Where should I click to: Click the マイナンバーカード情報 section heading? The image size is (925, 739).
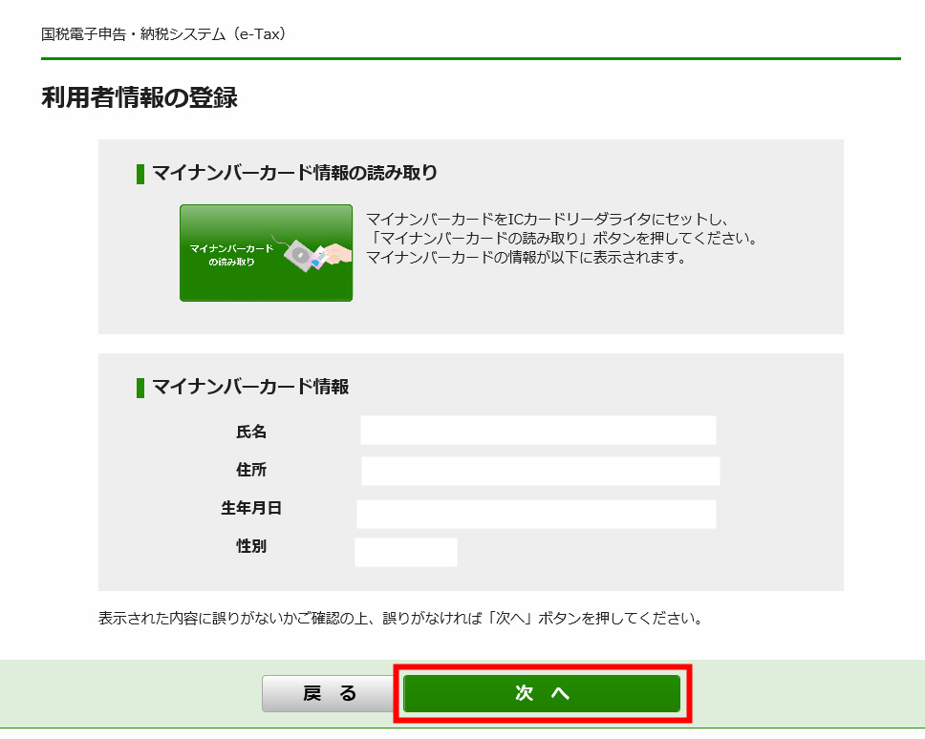(250, 387)
